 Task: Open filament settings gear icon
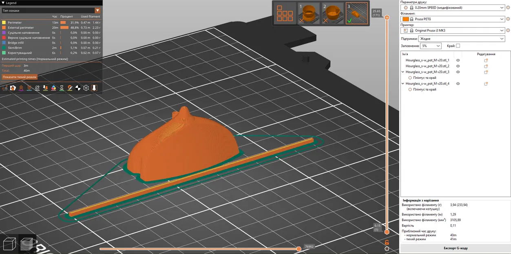(508, 19)
